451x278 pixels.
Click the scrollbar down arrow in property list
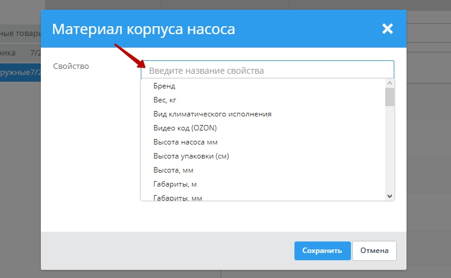[390, 196]
